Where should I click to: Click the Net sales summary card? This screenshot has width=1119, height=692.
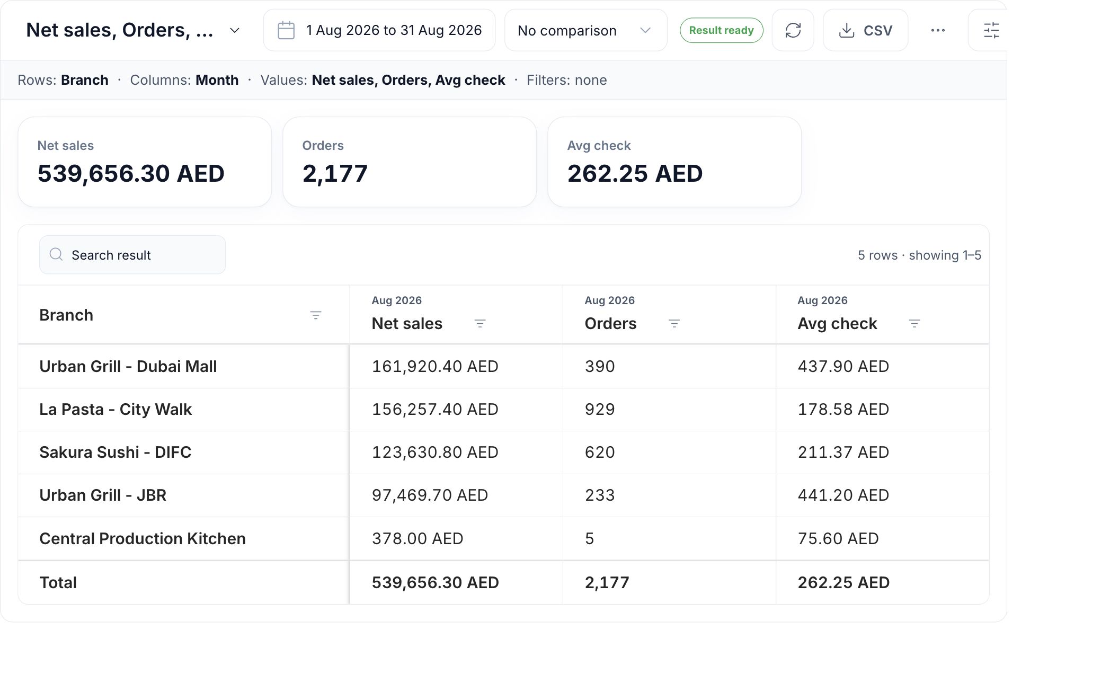click(145, 162)
